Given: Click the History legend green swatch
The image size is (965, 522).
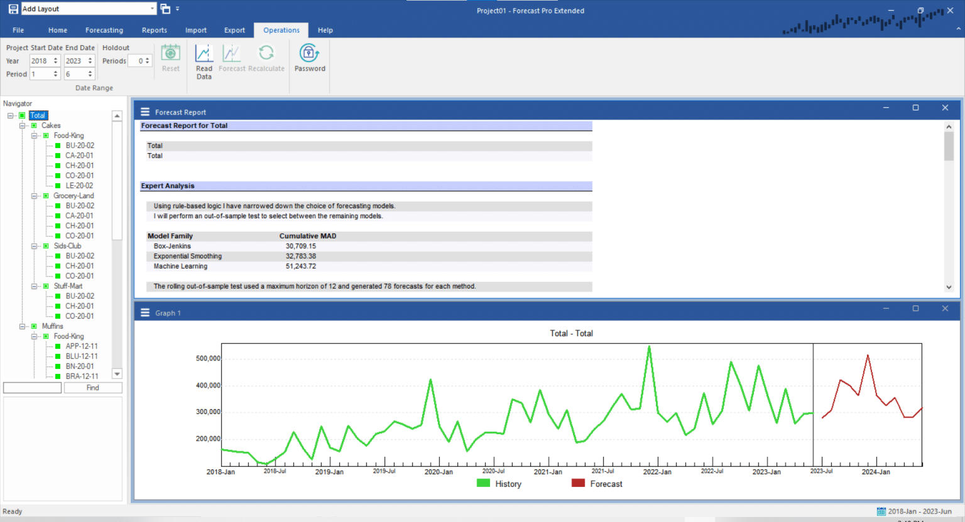Looking at the screenshot, I should point(483,483).
